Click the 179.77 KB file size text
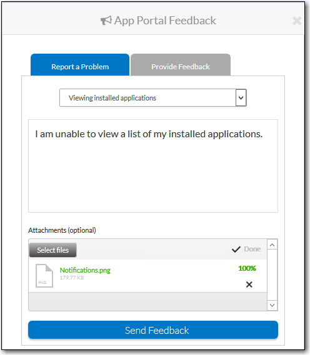The height and width of the screenshot is (355, 310). click(72, 278)
